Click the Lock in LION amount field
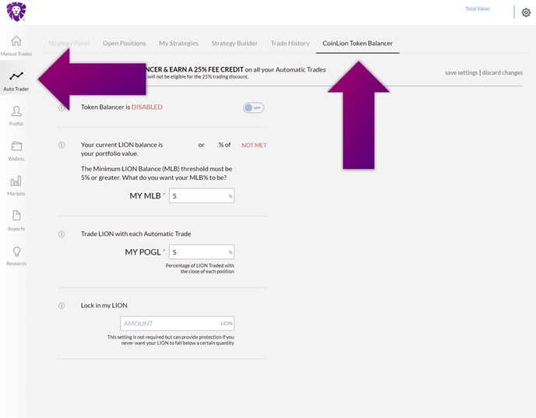The height and width of the screenshot is (418, 536). click(177, 323)
